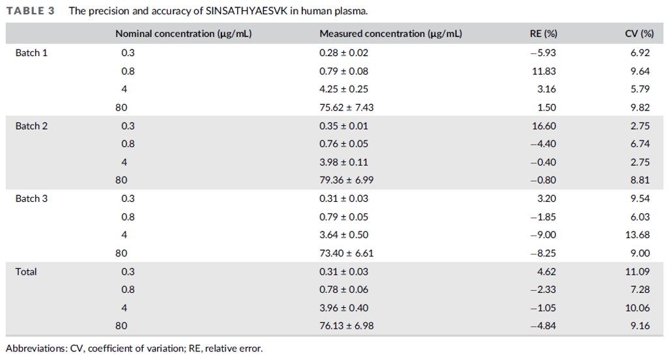Click the CV (%) column header
Viewport: 668px width, 356px height.
click(639, 34)
